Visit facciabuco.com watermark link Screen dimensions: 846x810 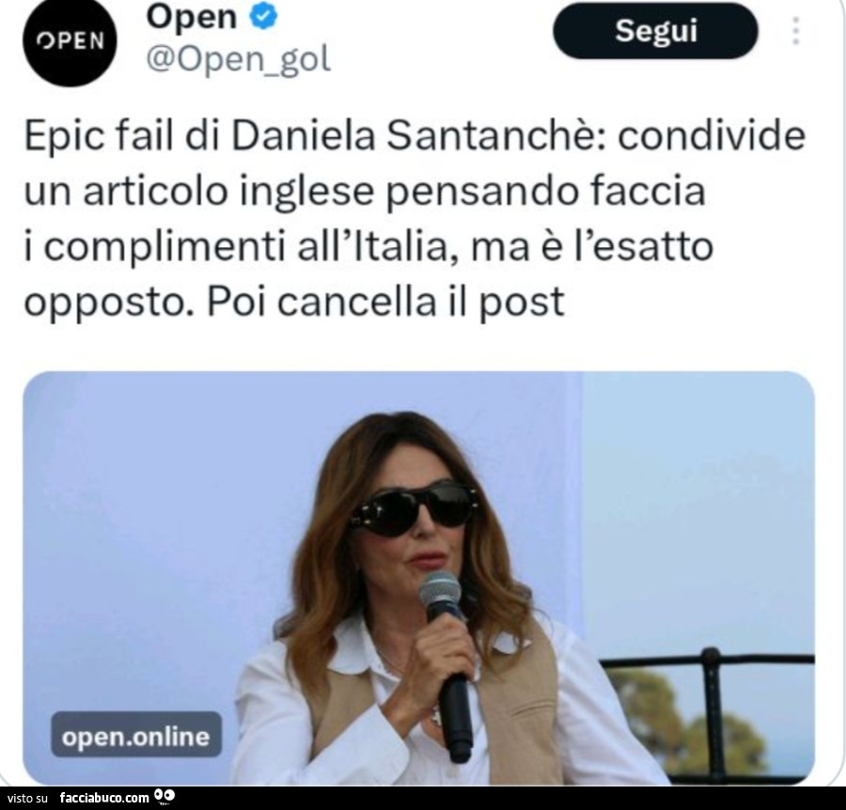(x=104, y=798)
